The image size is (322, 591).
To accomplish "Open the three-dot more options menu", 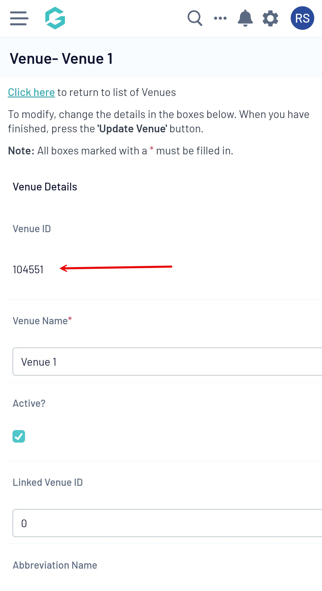I will pos(220,18).
